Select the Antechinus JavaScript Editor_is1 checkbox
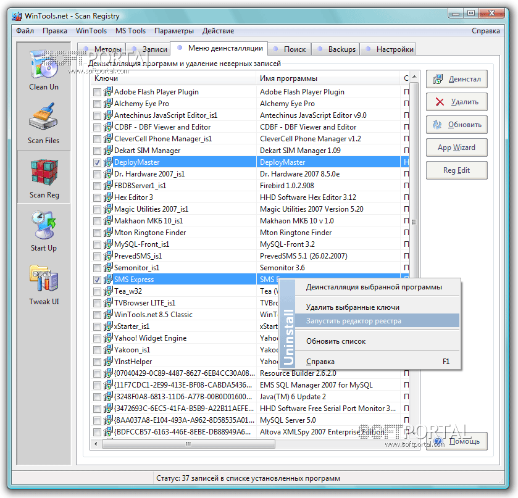 [x=97, y=115]
